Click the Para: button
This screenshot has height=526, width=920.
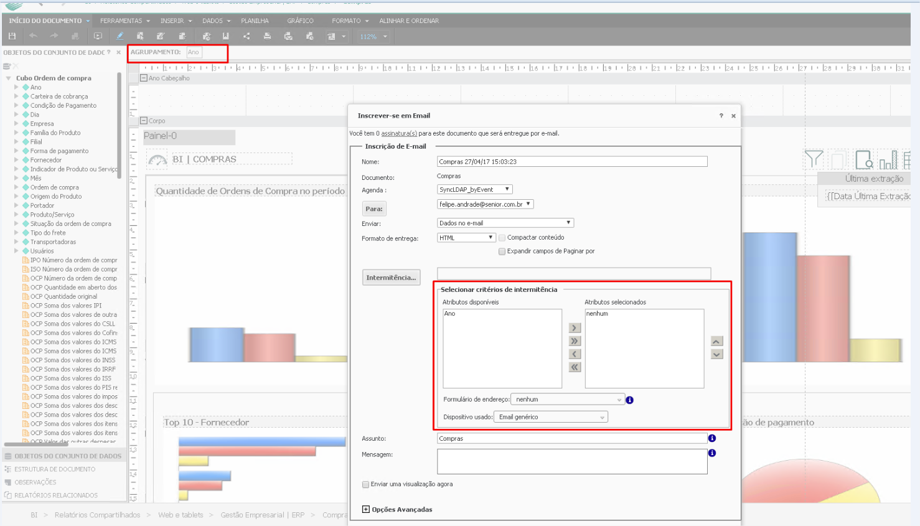coord(374,209)
